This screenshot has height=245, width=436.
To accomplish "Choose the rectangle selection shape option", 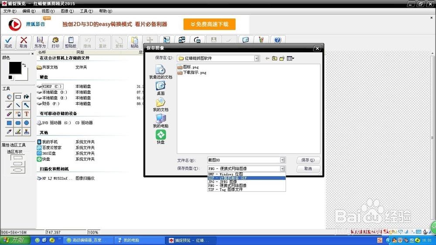I will (x=18, y=158).
